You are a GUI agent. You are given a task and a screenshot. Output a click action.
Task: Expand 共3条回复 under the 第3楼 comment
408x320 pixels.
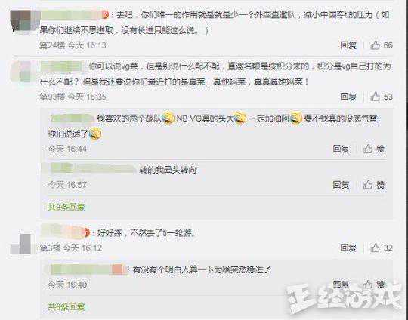pos(66,307)
